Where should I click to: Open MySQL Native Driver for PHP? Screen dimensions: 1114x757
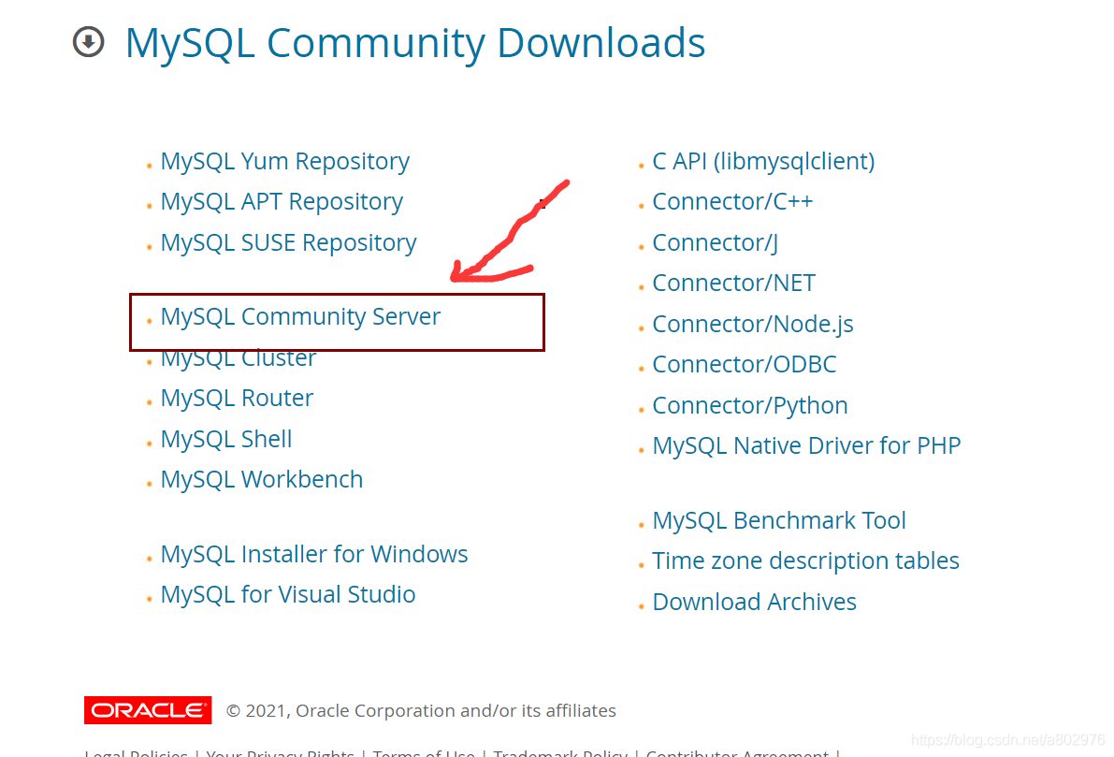click(x=806, y=445)
